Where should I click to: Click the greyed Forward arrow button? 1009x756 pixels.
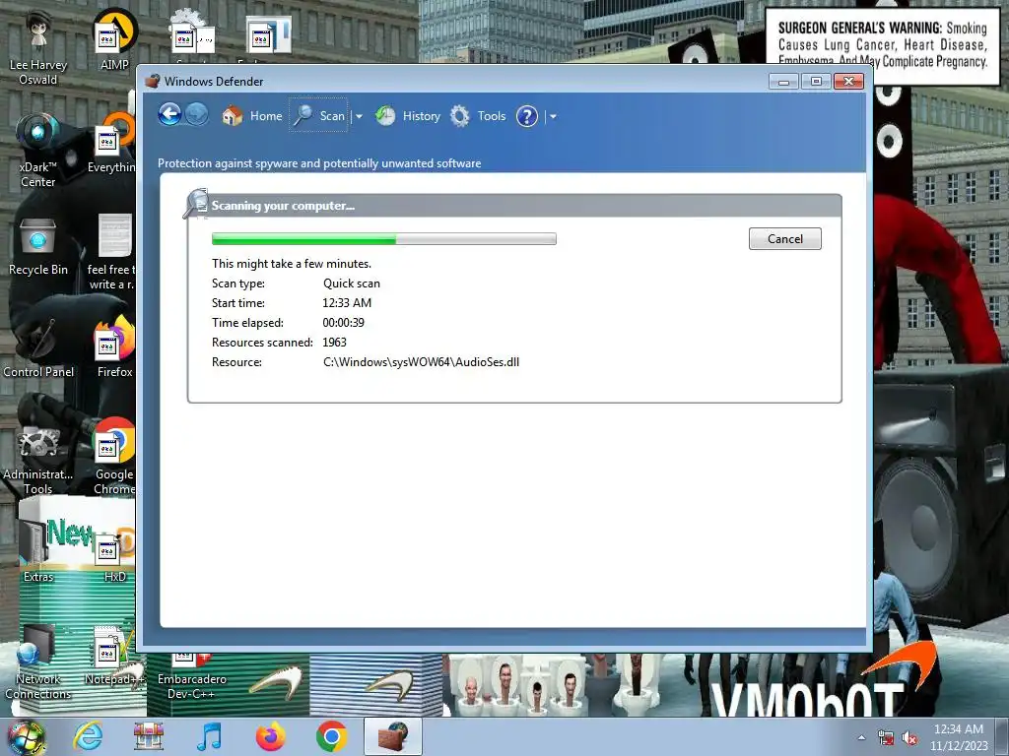coord(197,115)
